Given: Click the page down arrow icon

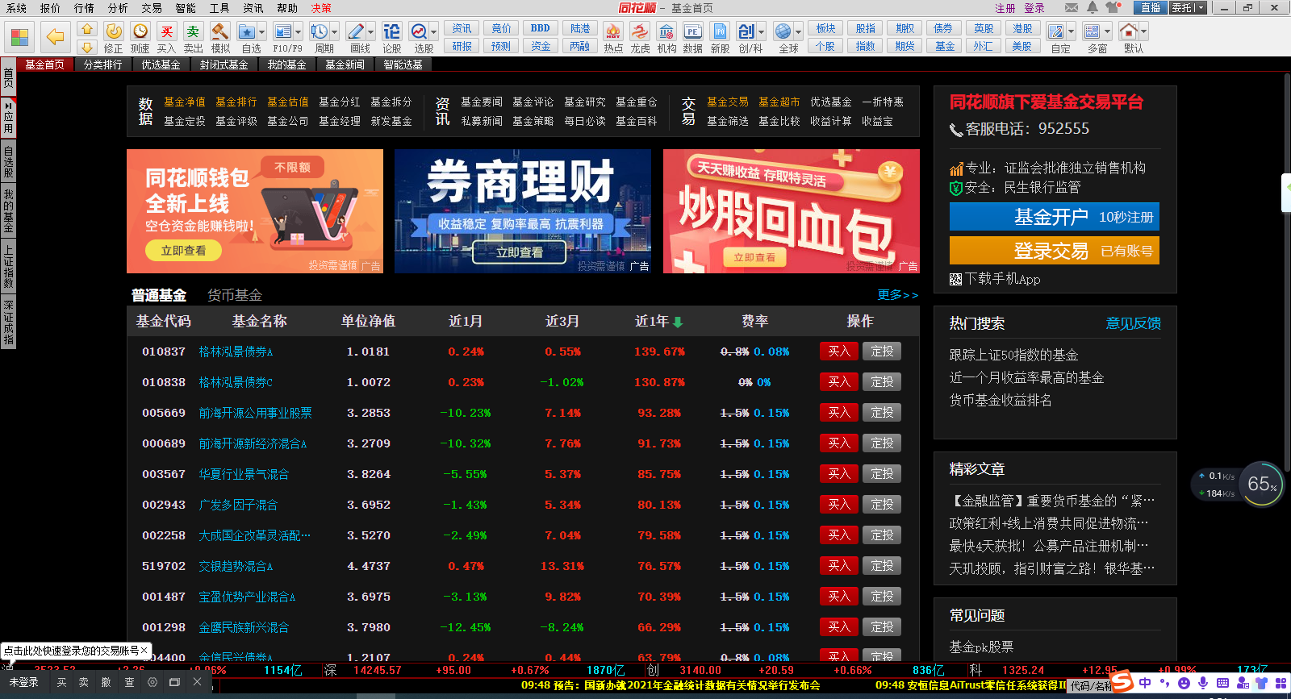Looking at the screenshot, I should tap(87, 47).
